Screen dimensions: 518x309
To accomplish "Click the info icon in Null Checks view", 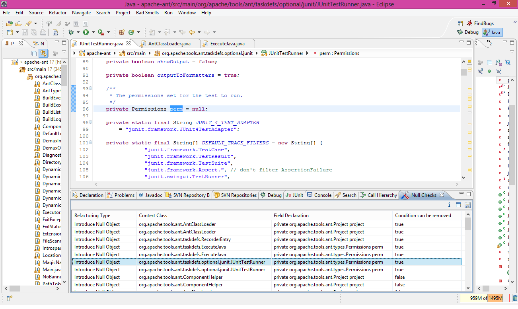I will [449, 205].
